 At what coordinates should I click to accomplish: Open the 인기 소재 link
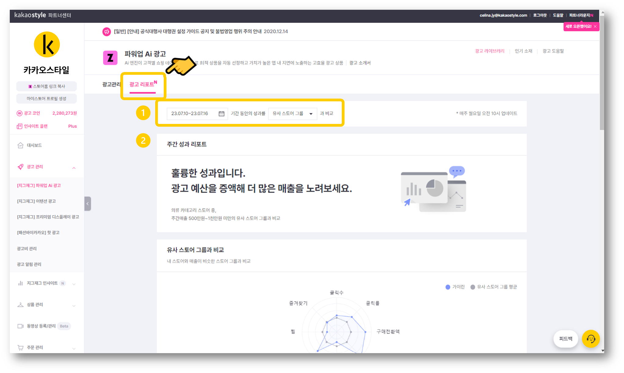[524, 51]
